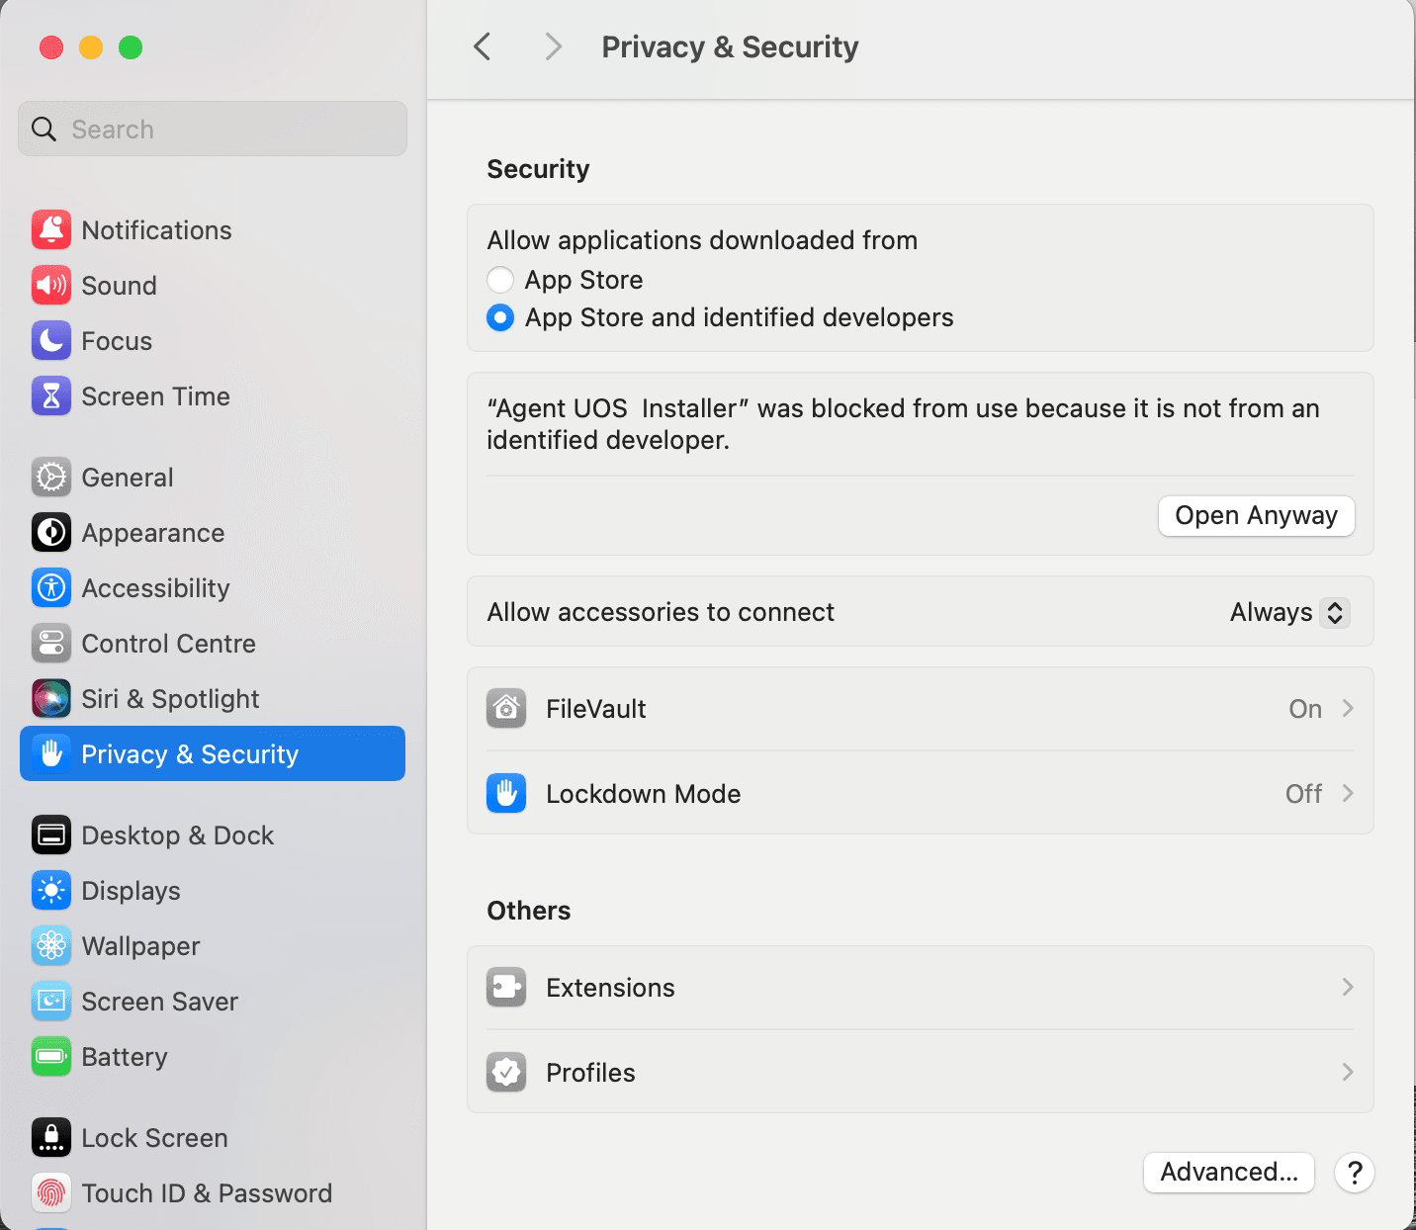This screenshot has height=1230, width=1416.
Task: Click the Focus moon icon
Action: [x=51, y=340]
